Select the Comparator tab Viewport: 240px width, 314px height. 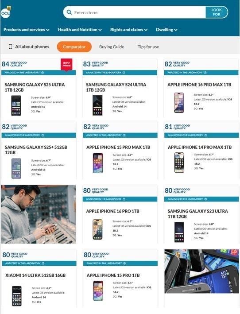click(x=74, y=47)
